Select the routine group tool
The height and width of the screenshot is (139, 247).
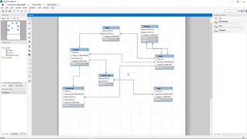pyautogui.click(x=29, y=55)
